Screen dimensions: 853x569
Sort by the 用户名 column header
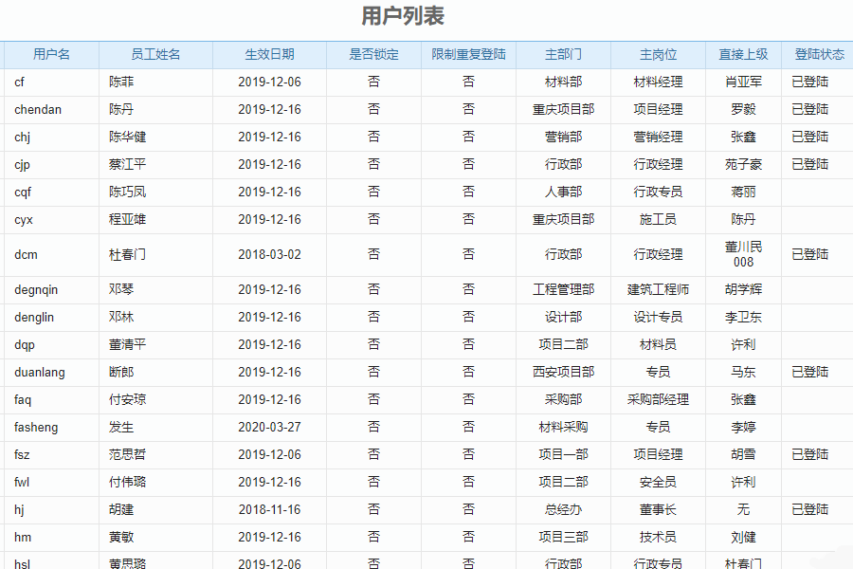point(52,54)
